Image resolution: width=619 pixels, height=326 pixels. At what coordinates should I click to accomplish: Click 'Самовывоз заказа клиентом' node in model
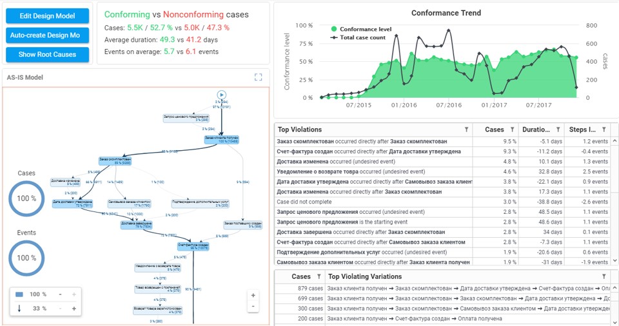pos(129,203)
